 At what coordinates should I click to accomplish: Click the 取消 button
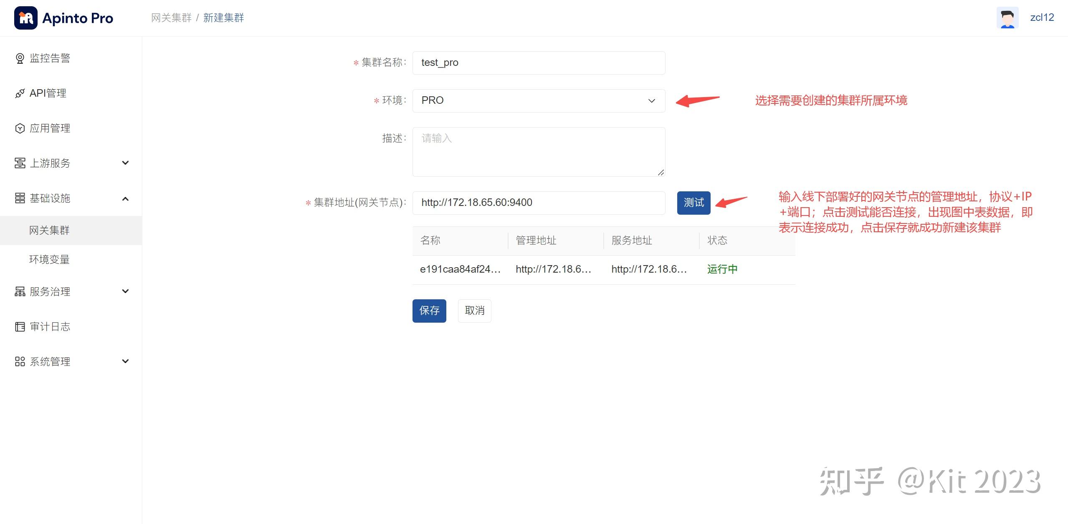(x=475, y=311)
